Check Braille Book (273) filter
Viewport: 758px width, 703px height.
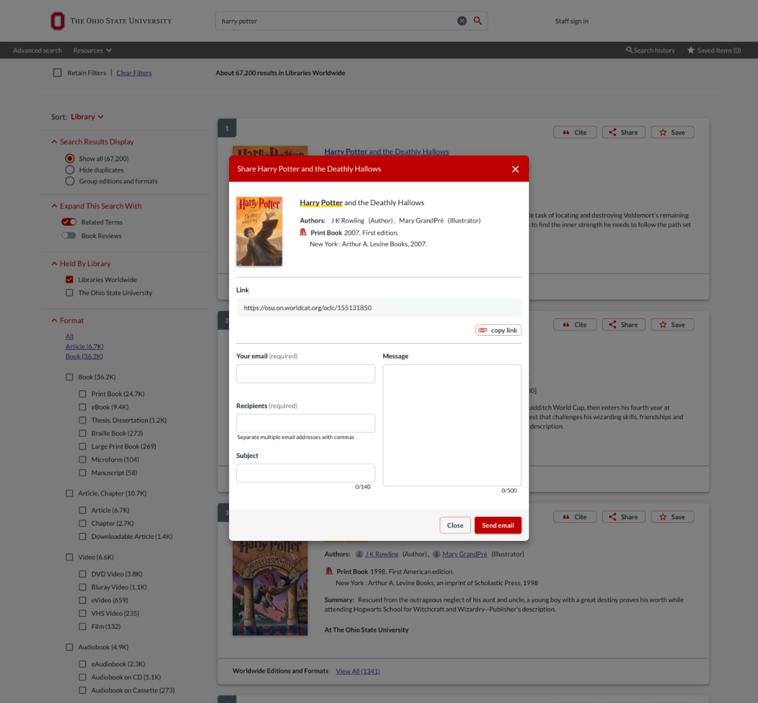tap(83, 433)
